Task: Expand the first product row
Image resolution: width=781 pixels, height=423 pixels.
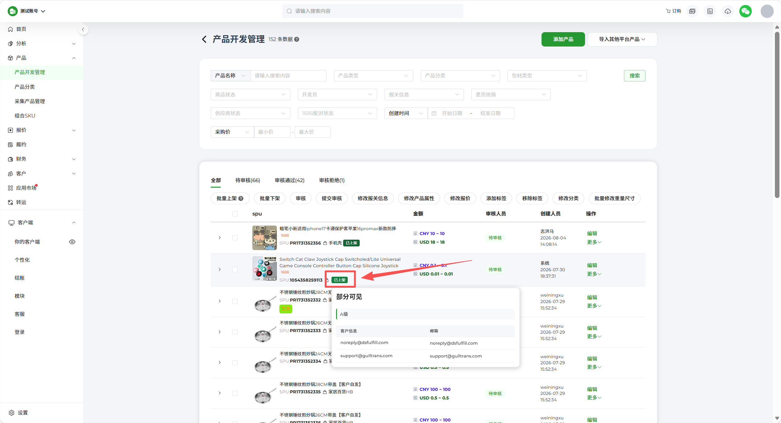Action: coord(220,238)
